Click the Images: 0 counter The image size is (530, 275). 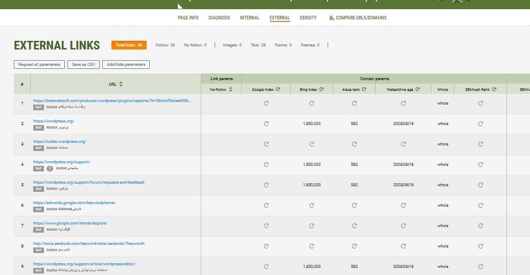point(232,45)
